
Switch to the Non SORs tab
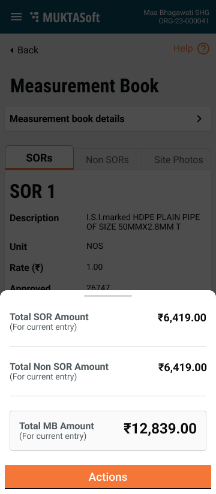[107, 159]
